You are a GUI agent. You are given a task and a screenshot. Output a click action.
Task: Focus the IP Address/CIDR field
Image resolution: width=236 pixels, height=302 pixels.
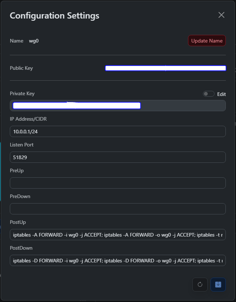pyautogui.click(x=117, y=132)
